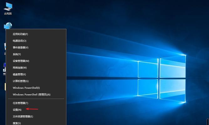Choose 搜索(S) menu entry
This screenshot has width=209, height=125.
pos(36,123)
